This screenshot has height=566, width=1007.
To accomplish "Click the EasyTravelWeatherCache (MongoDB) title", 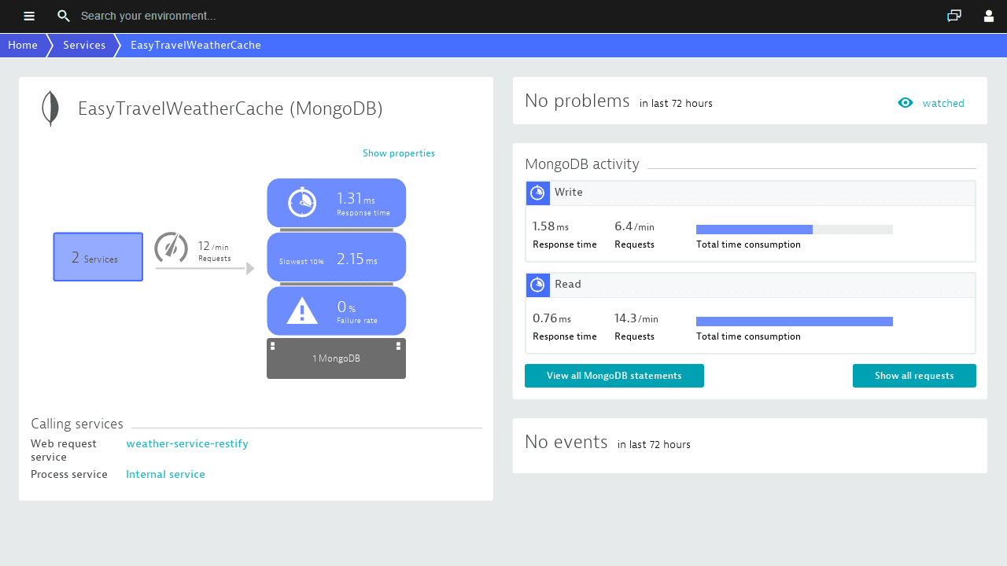I will [231, 109].
